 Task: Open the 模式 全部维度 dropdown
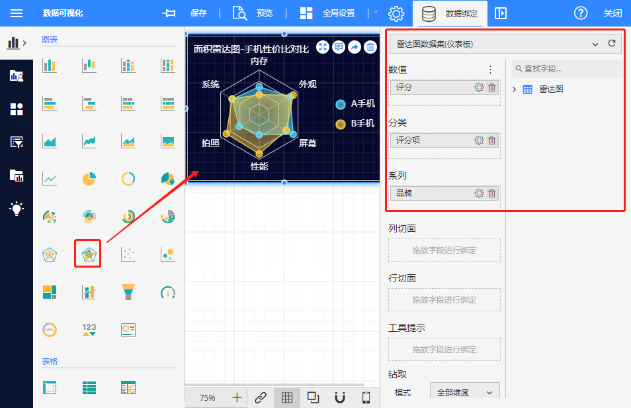[464, 392]
